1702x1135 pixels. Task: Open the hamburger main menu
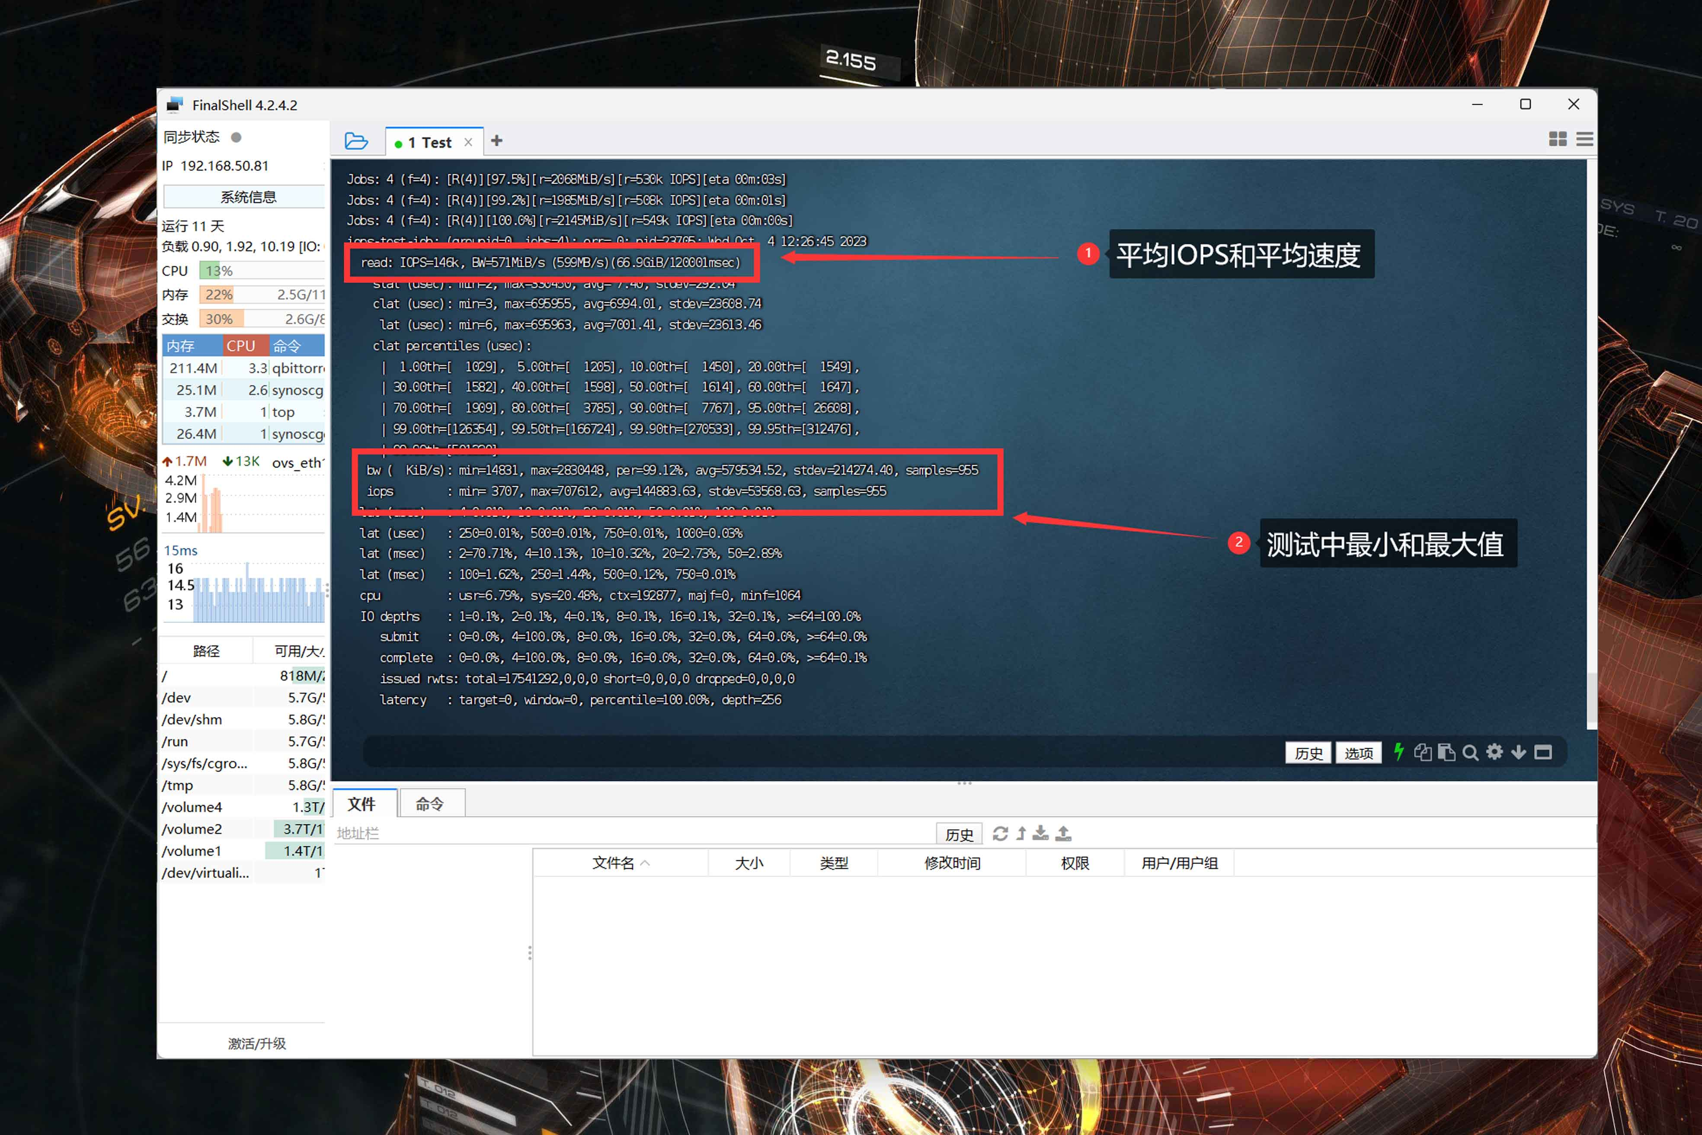[1584, 139]
